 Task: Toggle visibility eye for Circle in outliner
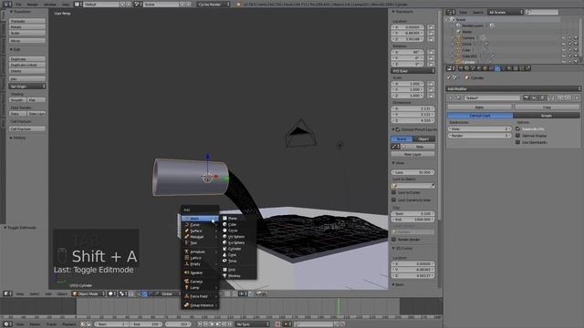pyautogui.click(x=564, y=44)
